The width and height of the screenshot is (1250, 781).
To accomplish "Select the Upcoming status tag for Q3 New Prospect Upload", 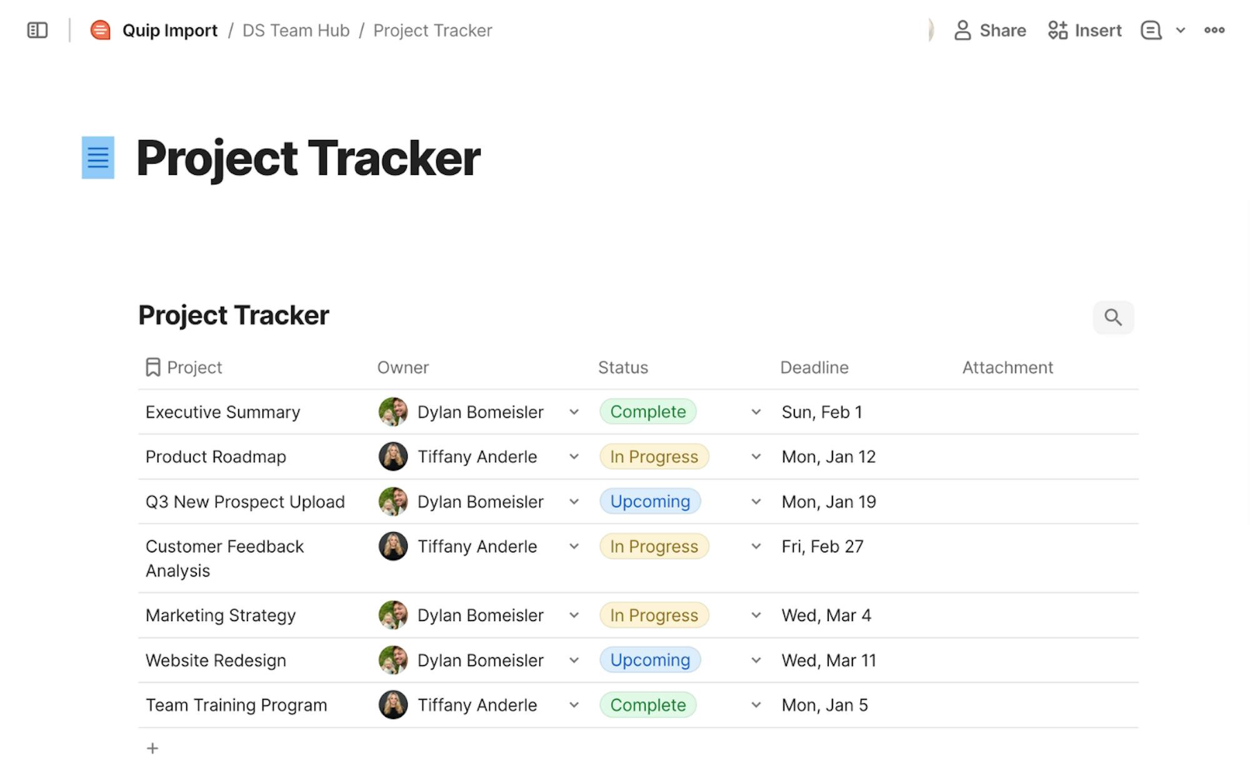I will pyautogui.click(x=650, y=502).
